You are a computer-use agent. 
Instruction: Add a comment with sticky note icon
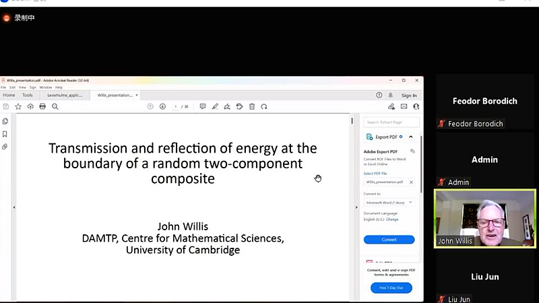pos(203,106)
